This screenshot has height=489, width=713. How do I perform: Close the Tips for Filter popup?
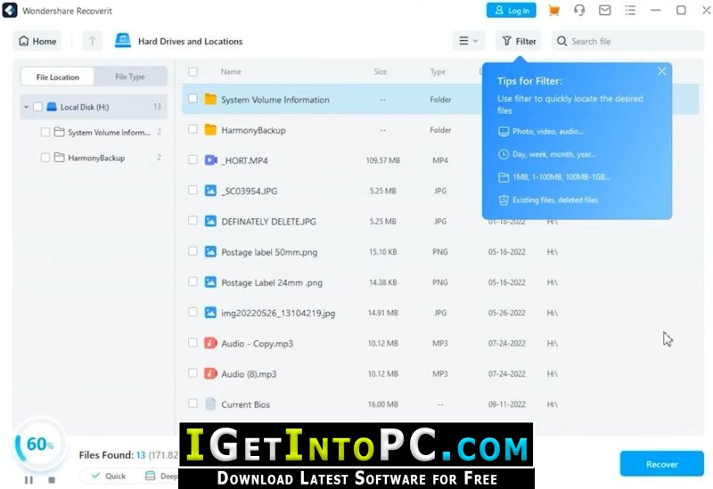coord(662,71)
